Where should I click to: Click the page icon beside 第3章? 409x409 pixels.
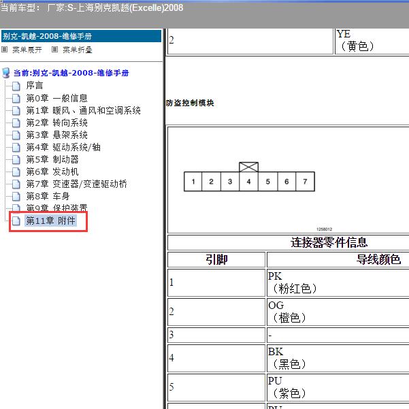[x=16, y=135]
